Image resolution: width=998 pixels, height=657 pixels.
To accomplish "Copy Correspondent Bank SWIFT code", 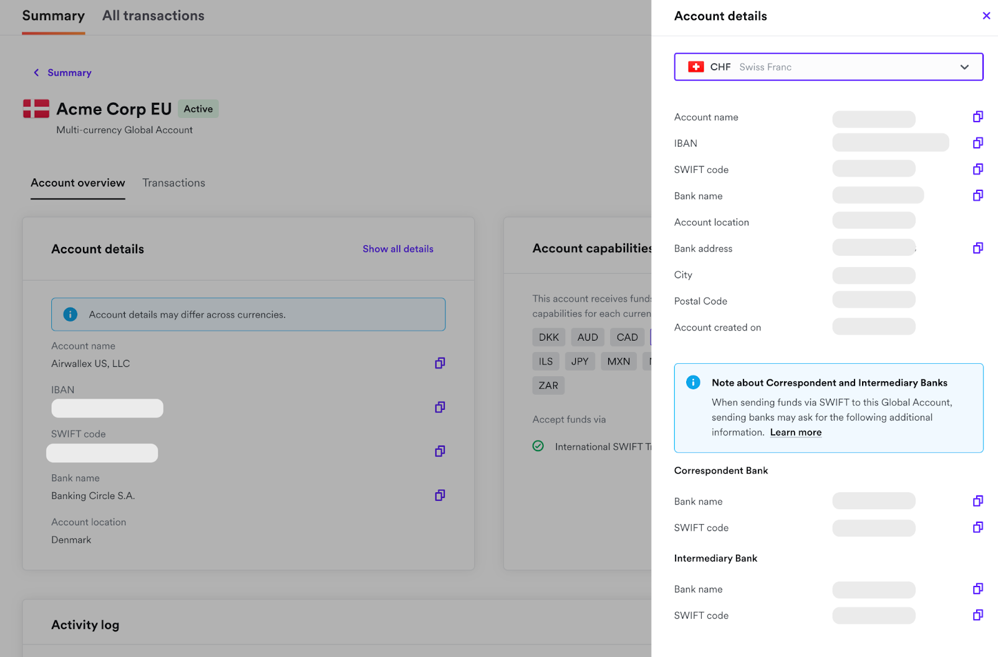I will pyautogui.click(x=977, y=527).
